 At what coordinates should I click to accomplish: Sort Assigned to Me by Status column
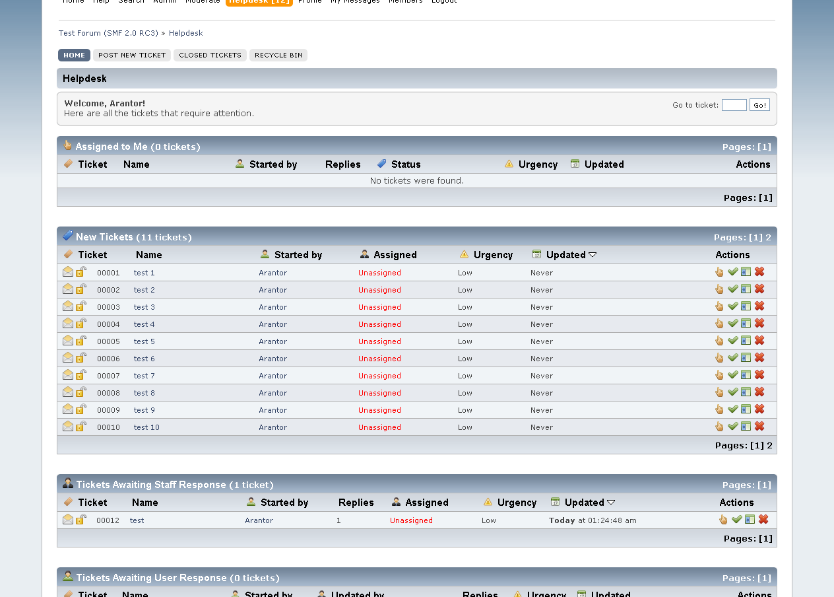coord(406,164)
